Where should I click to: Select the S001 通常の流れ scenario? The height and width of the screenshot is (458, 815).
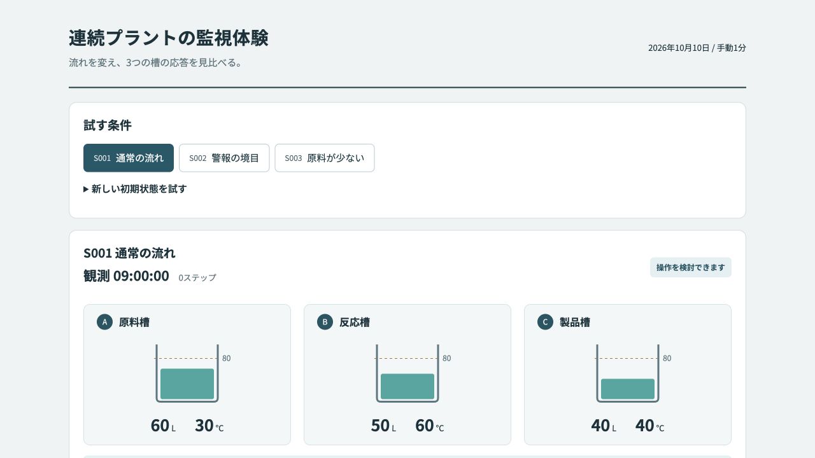point(129,158)
